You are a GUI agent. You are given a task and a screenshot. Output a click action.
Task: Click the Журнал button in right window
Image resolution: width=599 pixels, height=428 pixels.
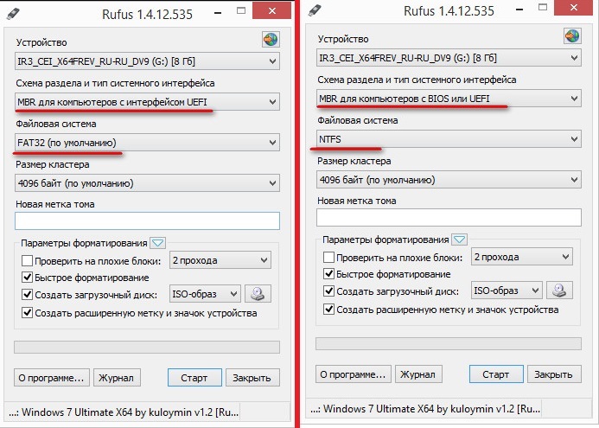click(x=415, y=374)
